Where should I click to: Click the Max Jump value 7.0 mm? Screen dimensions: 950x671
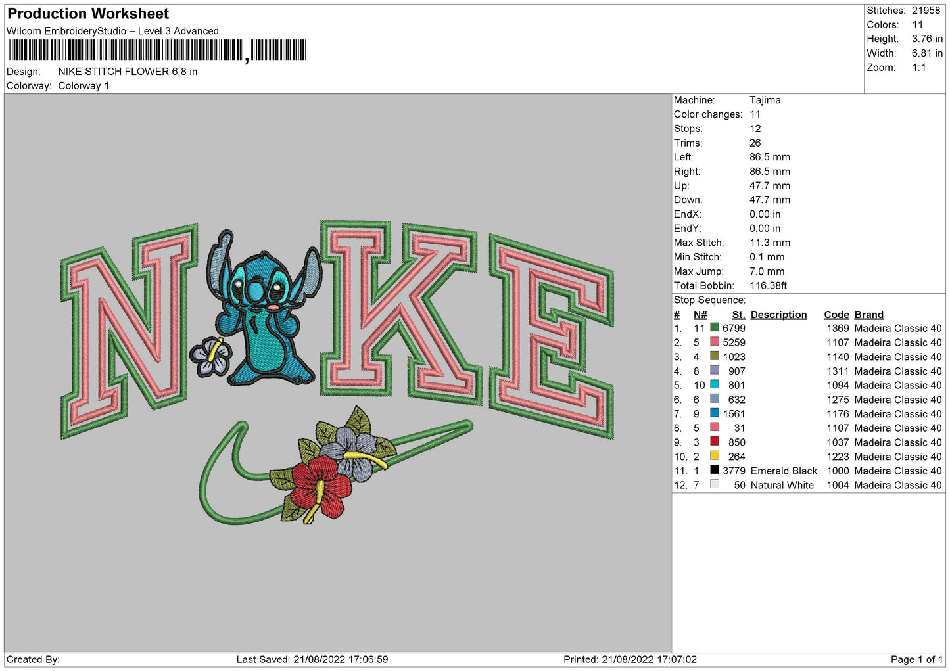(767, 271)
